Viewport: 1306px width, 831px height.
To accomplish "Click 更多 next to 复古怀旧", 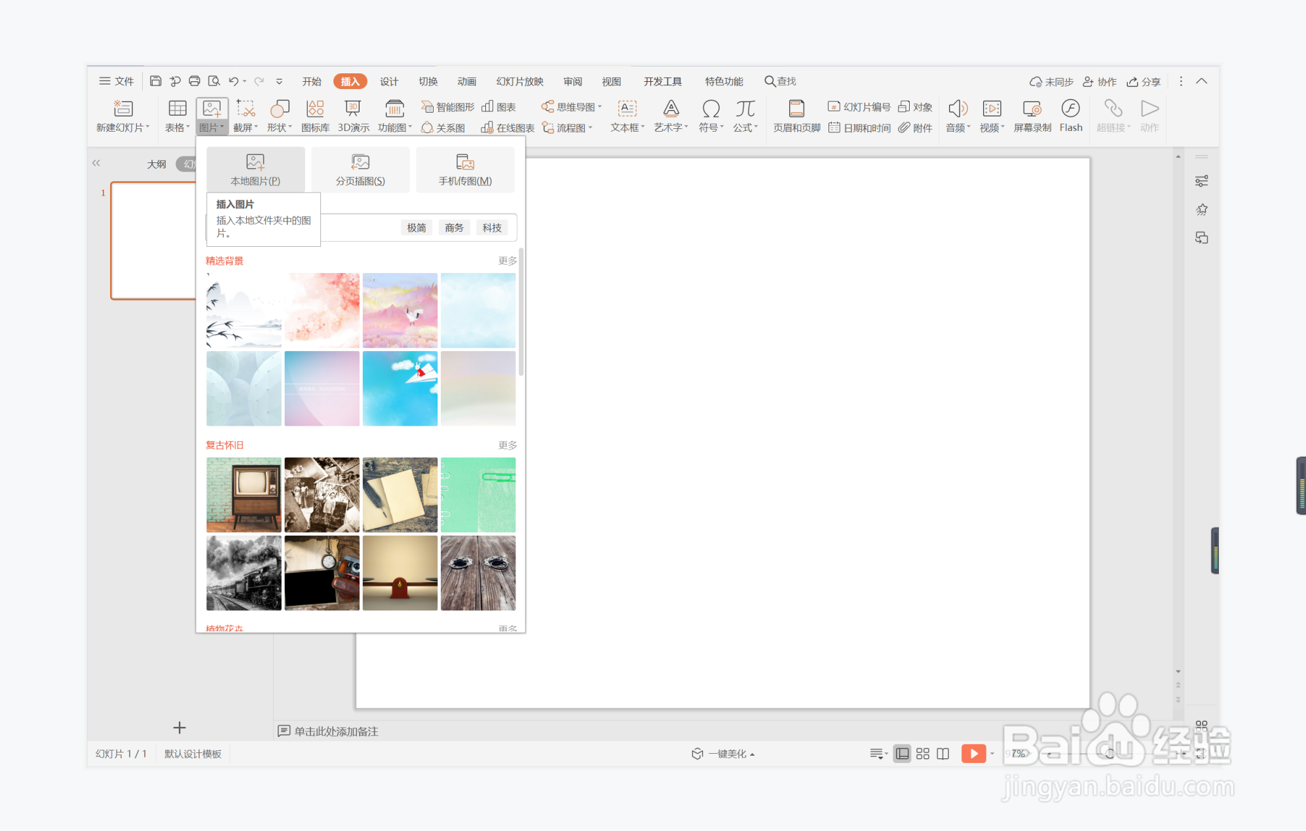I will pyautogui.click(x=507, y=445).
